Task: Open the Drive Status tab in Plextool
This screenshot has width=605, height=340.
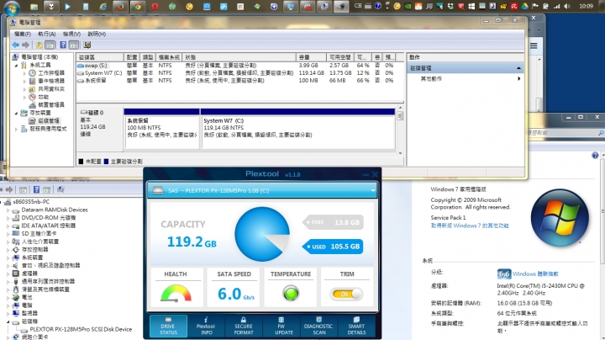Action: click(x=168, y=327)
